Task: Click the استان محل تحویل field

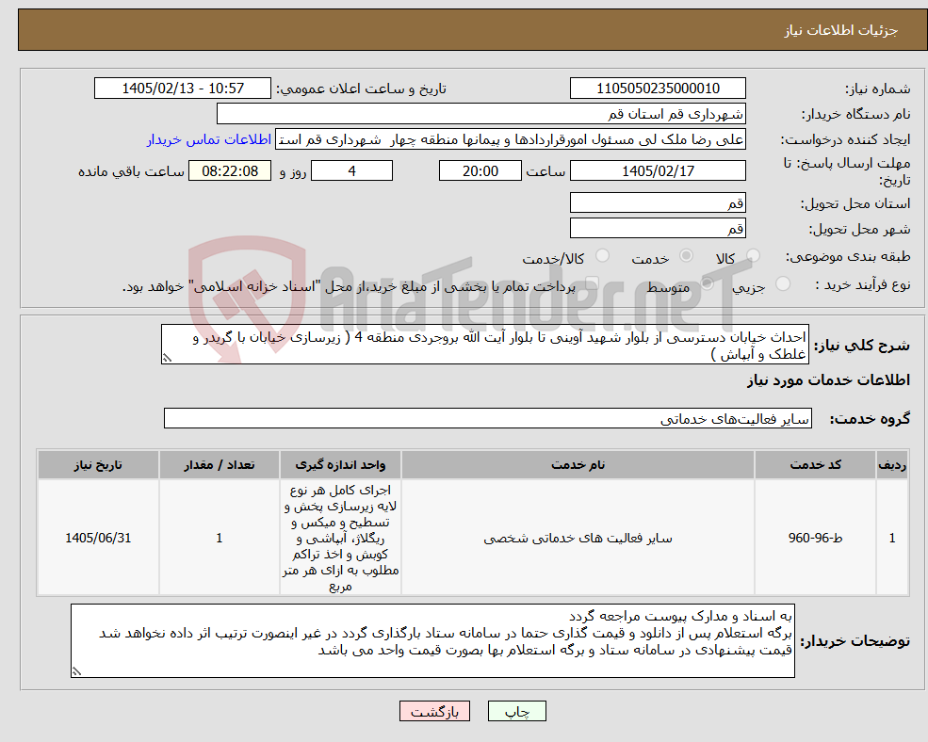Action: click(658, 203)
